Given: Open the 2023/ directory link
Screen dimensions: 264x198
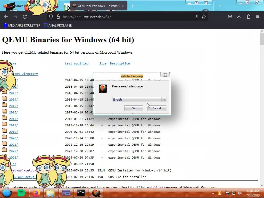Looking at the screenshot, I should tap(13, 158).
